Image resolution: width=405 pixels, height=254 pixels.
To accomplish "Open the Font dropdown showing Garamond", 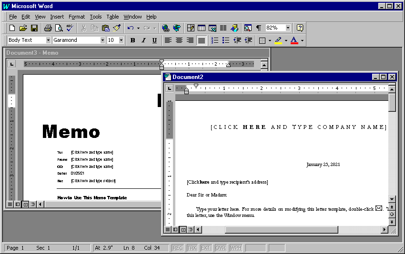I will tap(102, 40).
